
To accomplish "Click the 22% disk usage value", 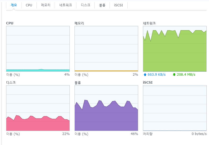I will [66, 134].
